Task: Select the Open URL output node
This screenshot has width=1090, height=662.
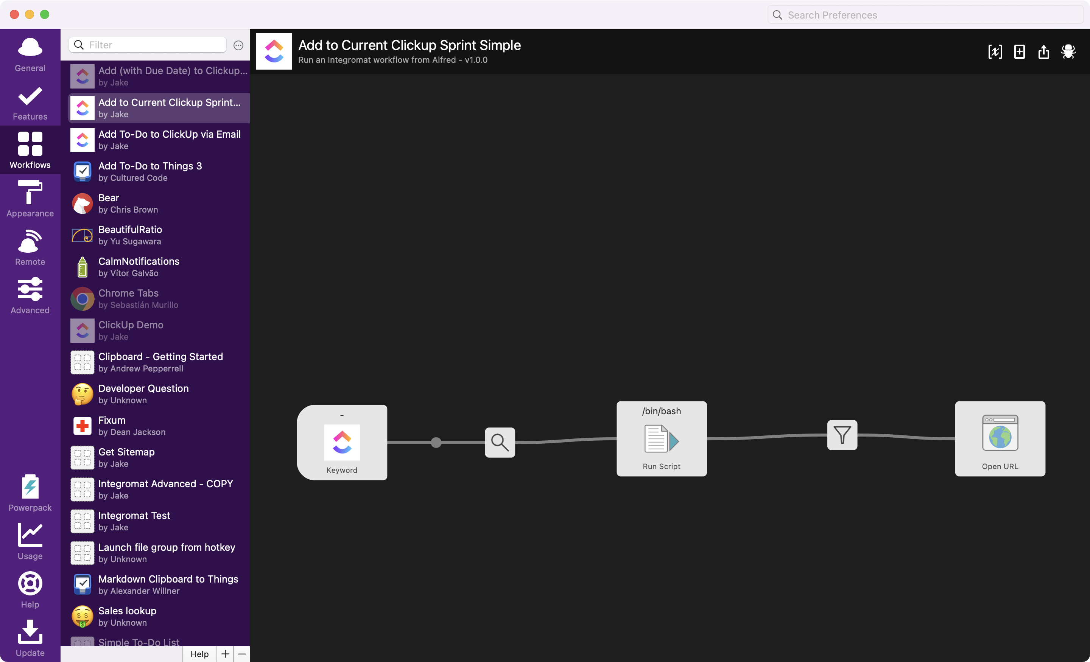Action: tap(1000, 439)
